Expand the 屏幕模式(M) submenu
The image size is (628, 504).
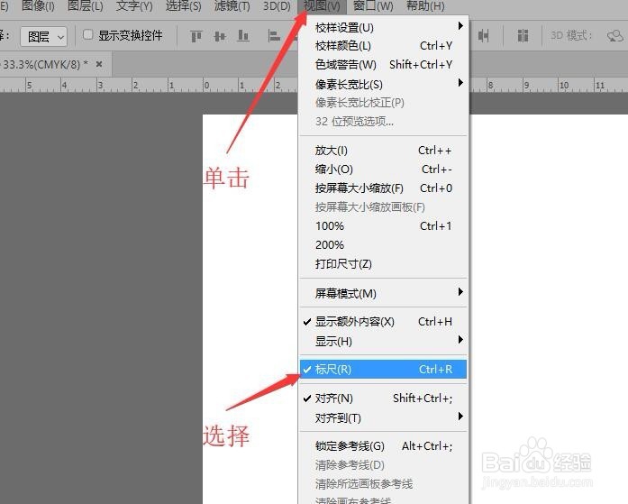click(x=383, y=293)
